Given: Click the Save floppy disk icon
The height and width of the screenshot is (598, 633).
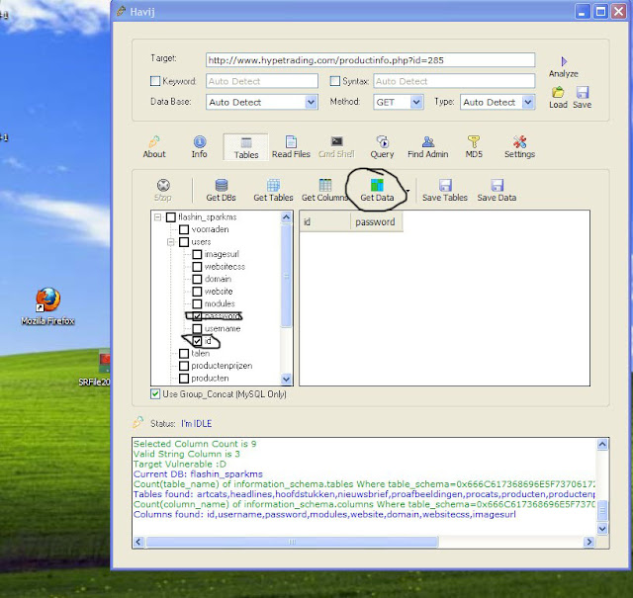Looking at the screenshot, I should 583,92.
